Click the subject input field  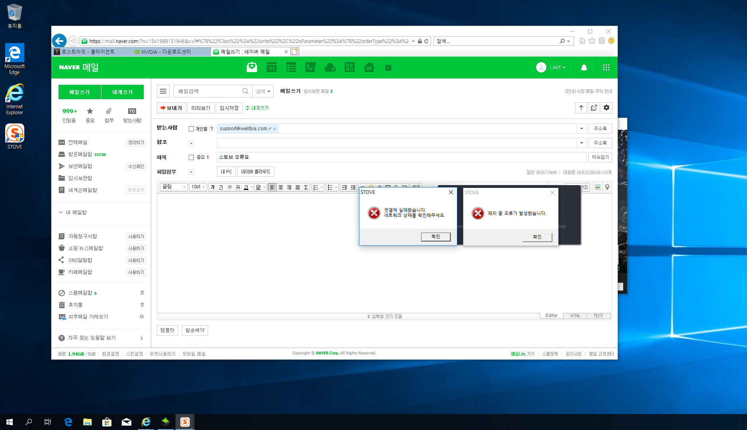(x=401, y=157)
